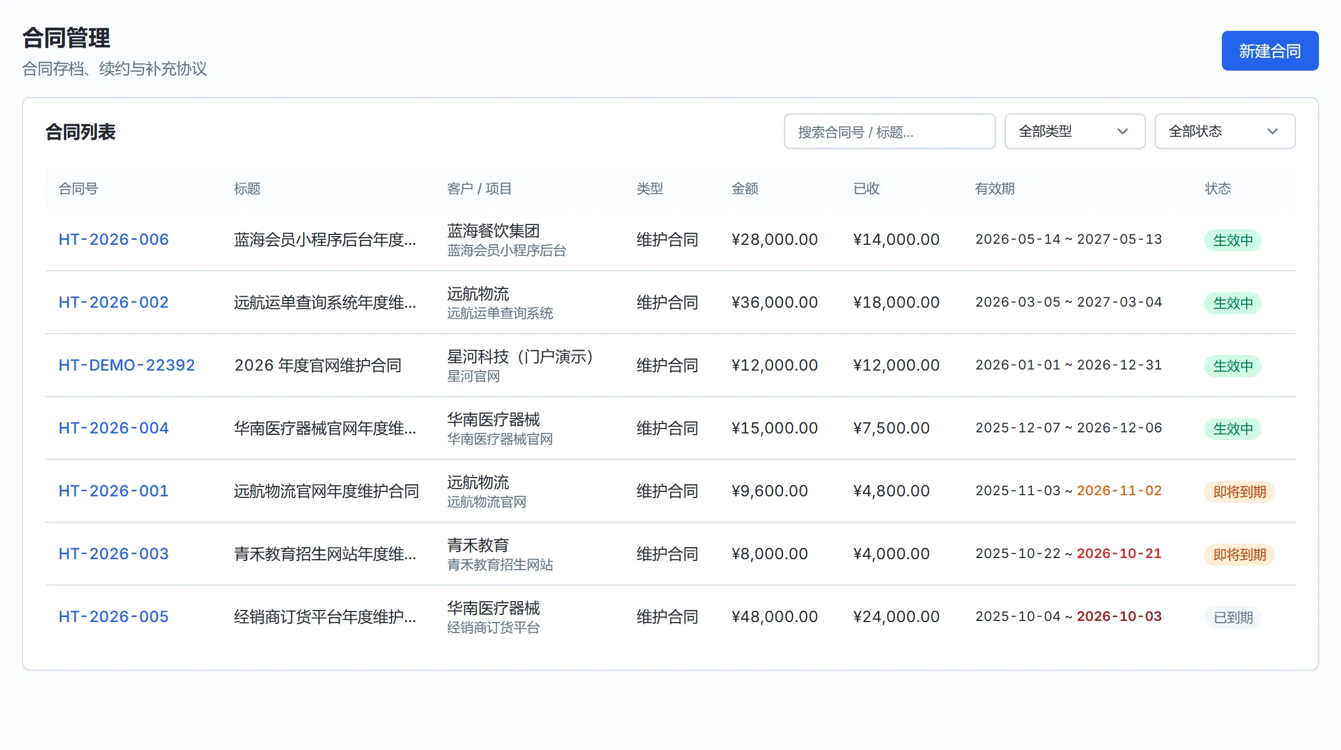
Task: Click the 即将到期 badge for HT-2026-001
Action: pyautogui.click(x=1240, y=492)
